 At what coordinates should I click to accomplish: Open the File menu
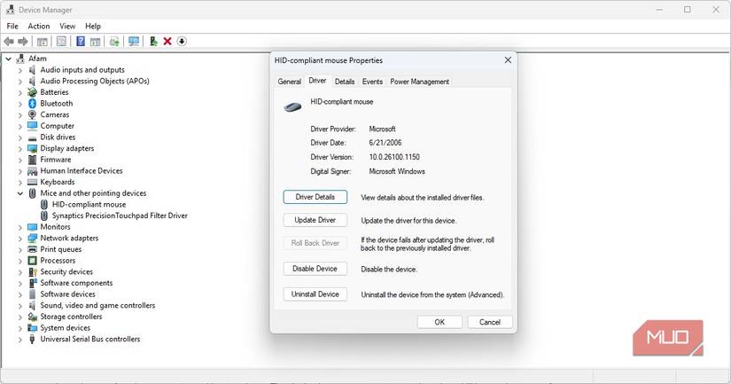coord(12,26)
